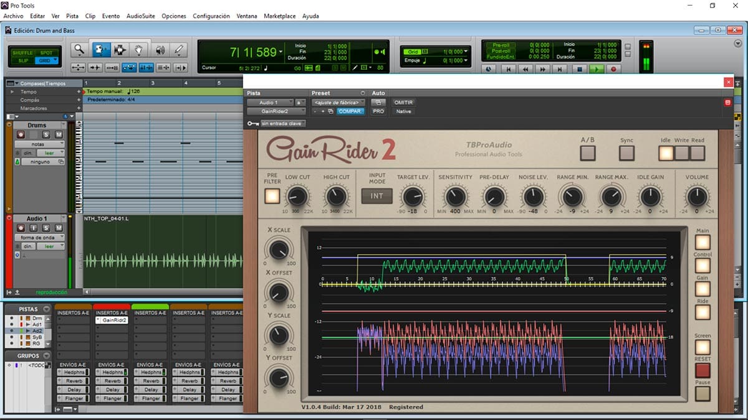This screenshot has width=748, height=420.
Task: Click the A/B comparison button
Action: [x=588, y=152]
